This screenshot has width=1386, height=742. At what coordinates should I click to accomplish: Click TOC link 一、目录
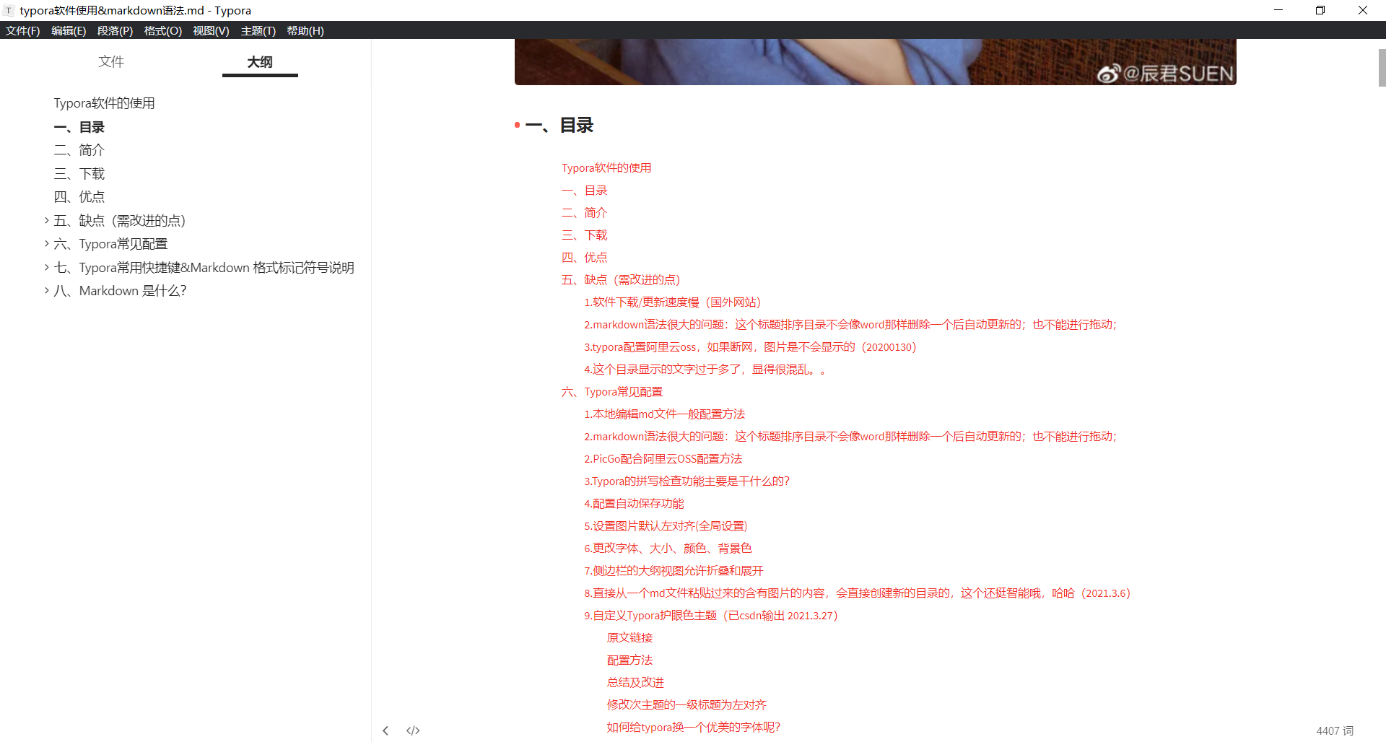(x=585, y=191)
